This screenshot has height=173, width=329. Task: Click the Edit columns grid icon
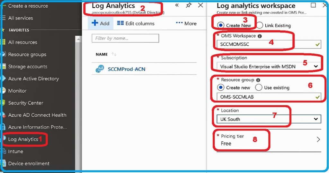coord(120,23)
